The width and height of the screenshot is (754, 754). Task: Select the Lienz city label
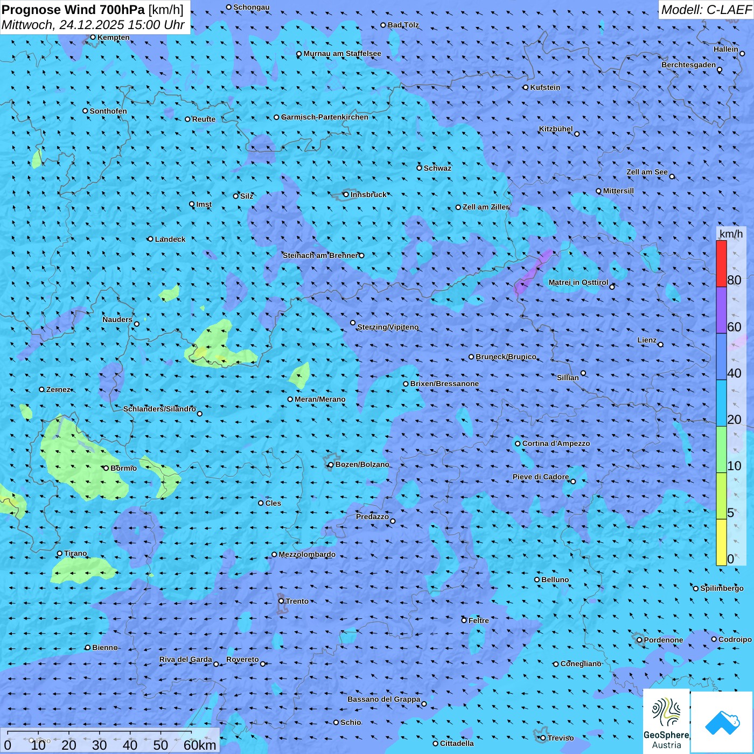tap(647, 340)
